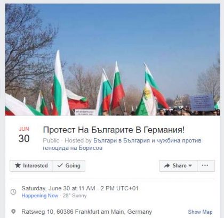The width and height of the screenshot is (224, 218).
Task: Click the Saturday June 30 time line
Action: point(80,188)
